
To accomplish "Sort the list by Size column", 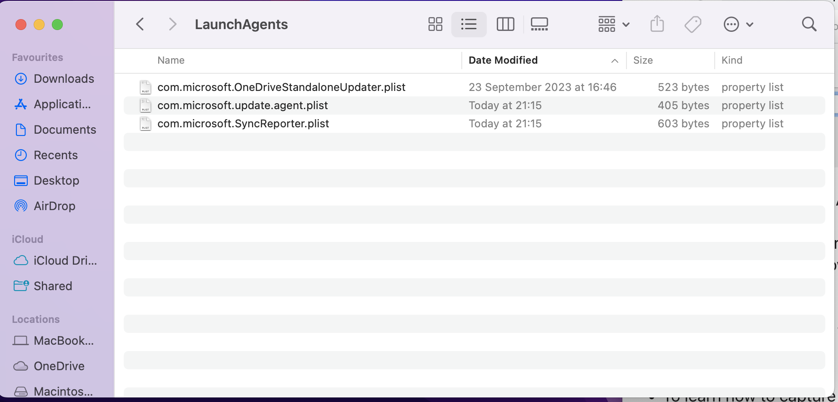I will click(x=643, y=60).
